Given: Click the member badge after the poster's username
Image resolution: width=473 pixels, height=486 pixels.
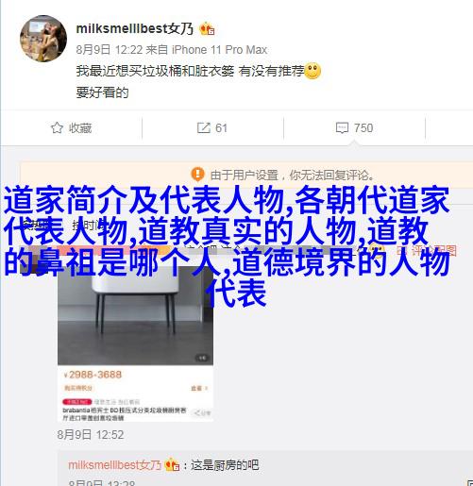Looking at the screenshot, I should (x=207, y=29).
